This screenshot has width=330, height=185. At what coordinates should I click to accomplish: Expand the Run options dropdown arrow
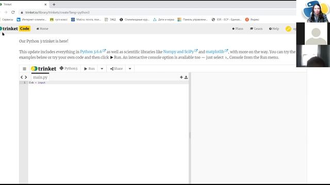(x=102, y=68)
